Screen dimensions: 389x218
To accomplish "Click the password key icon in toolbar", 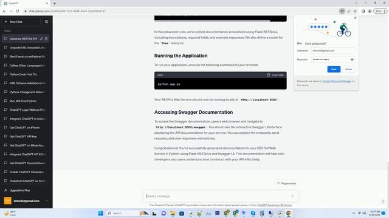I will [x=342, y=11].
